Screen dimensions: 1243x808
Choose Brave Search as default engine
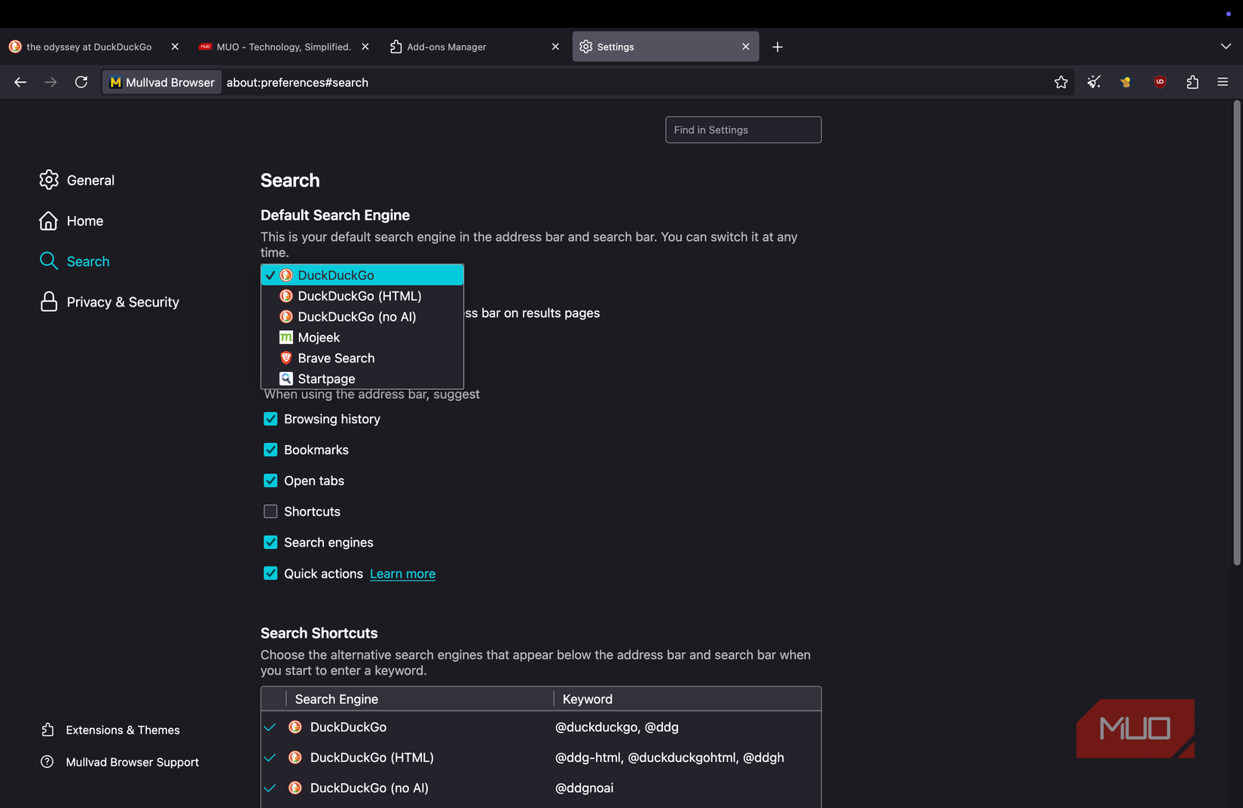pos(362,358)
